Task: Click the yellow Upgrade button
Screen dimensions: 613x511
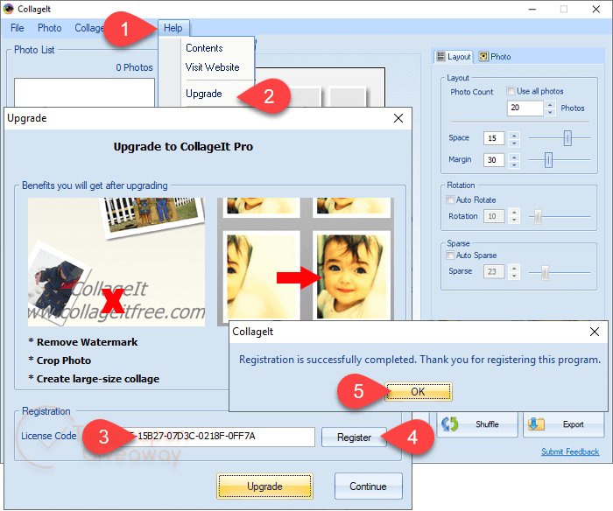Action: 264,486
